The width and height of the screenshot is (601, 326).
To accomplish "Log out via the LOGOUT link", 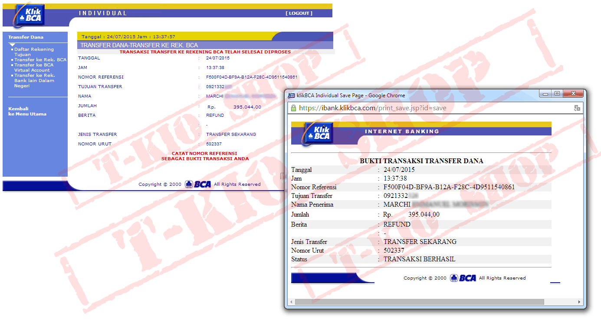I will click(x=299, y=13).
